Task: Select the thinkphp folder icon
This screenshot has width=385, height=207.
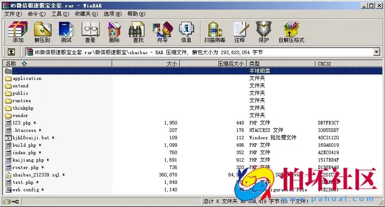Action: click(8, 108)
